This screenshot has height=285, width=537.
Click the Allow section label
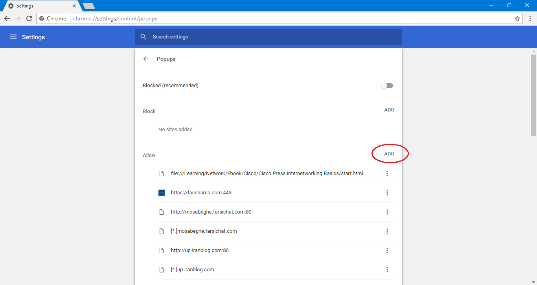(x=149, y=155)
